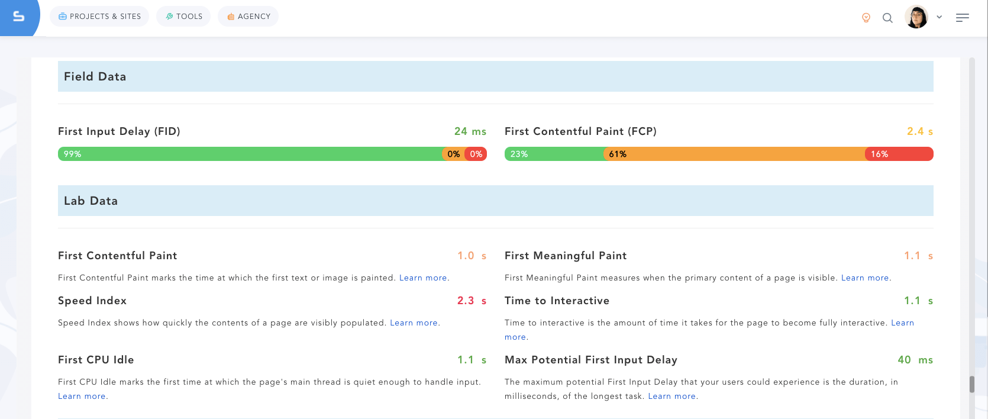Viewport: 988px width, 419px height.
Task: Open the Agency menu
Action: (x=248, y=17)
